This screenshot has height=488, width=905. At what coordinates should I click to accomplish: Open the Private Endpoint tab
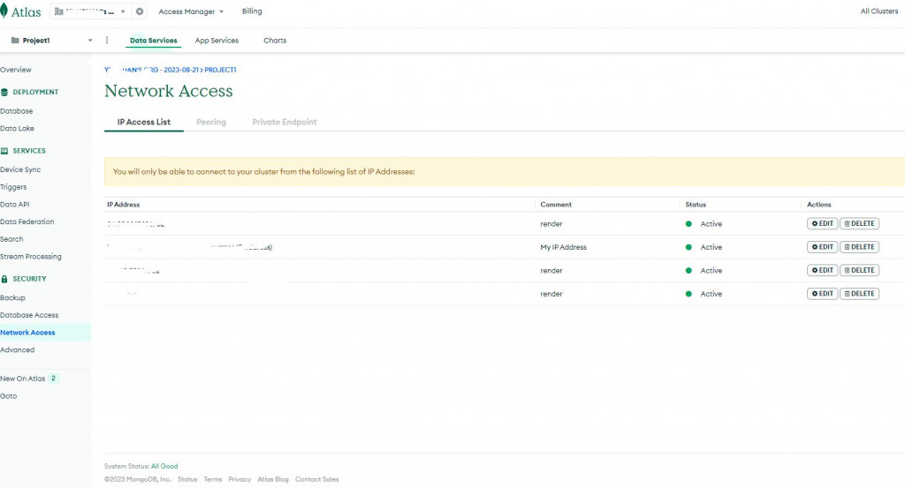(284, 122)
